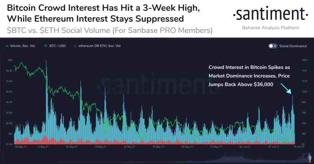Click the brush handle on the bottom navigator

[x=309, y=157]
